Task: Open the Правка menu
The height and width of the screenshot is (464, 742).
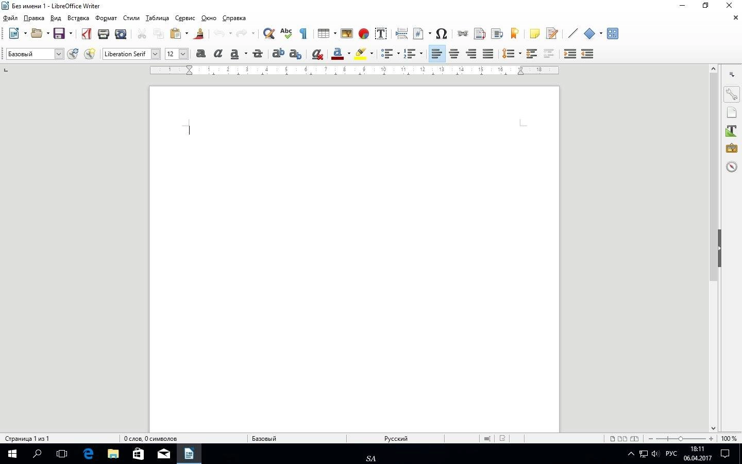Action: (34, 18)
